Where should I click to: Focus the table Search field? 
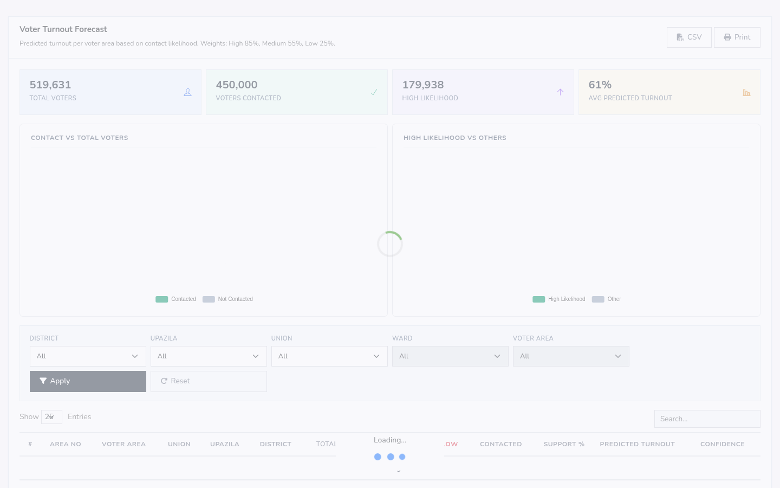coord(707,419)
